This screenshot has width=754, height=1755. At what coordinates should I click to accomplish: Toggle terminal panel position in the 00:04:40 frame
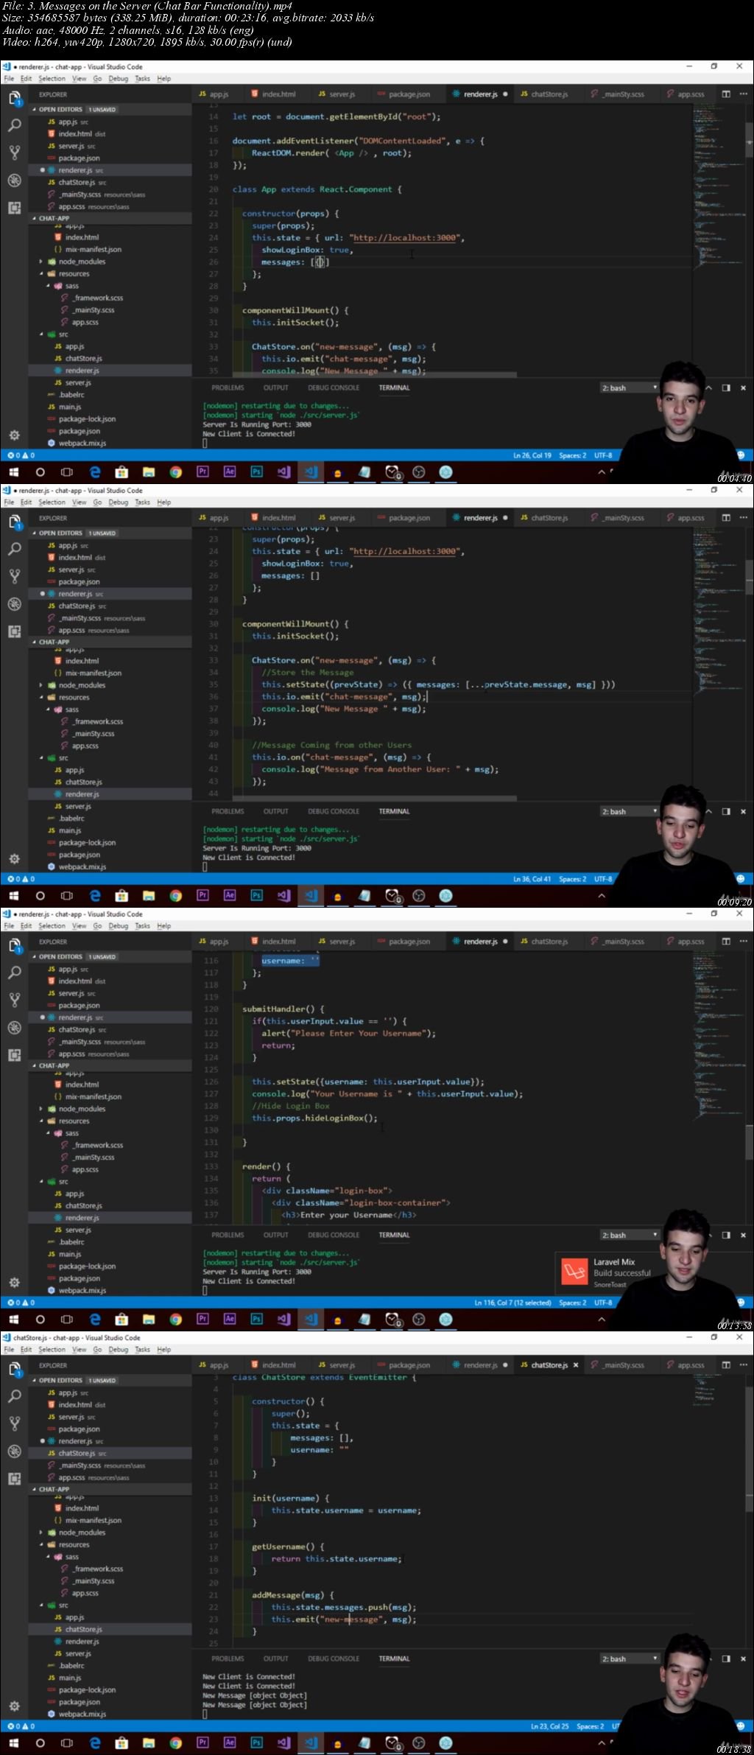pos(726,388)
